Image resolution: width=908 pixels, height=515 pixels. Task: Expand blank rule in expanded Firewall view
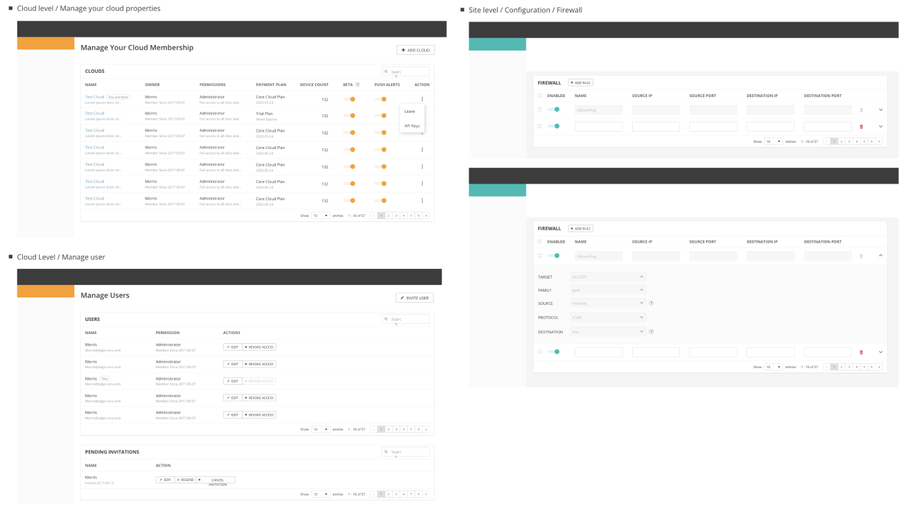[x=881, y=352]
